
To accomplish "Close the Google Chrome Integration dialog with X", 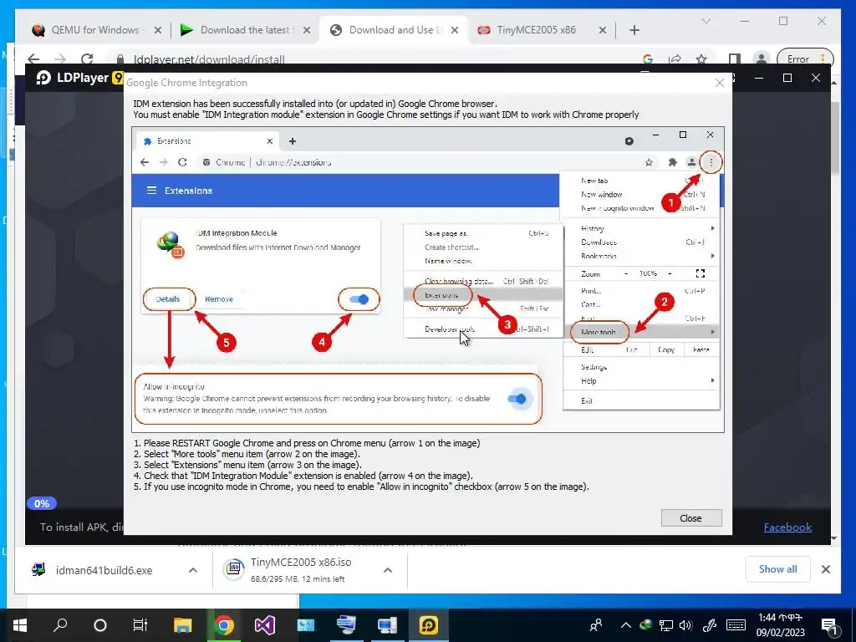I will coord(720,83).
